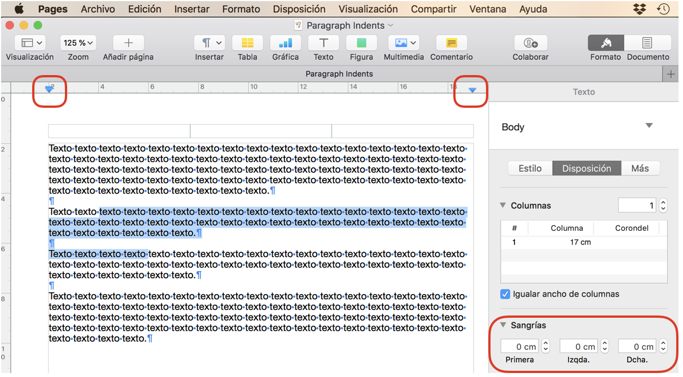The width and height of the screenshot is (683, 377).
Task: Open the Documento inspector icon
Action: click(647, 43)
